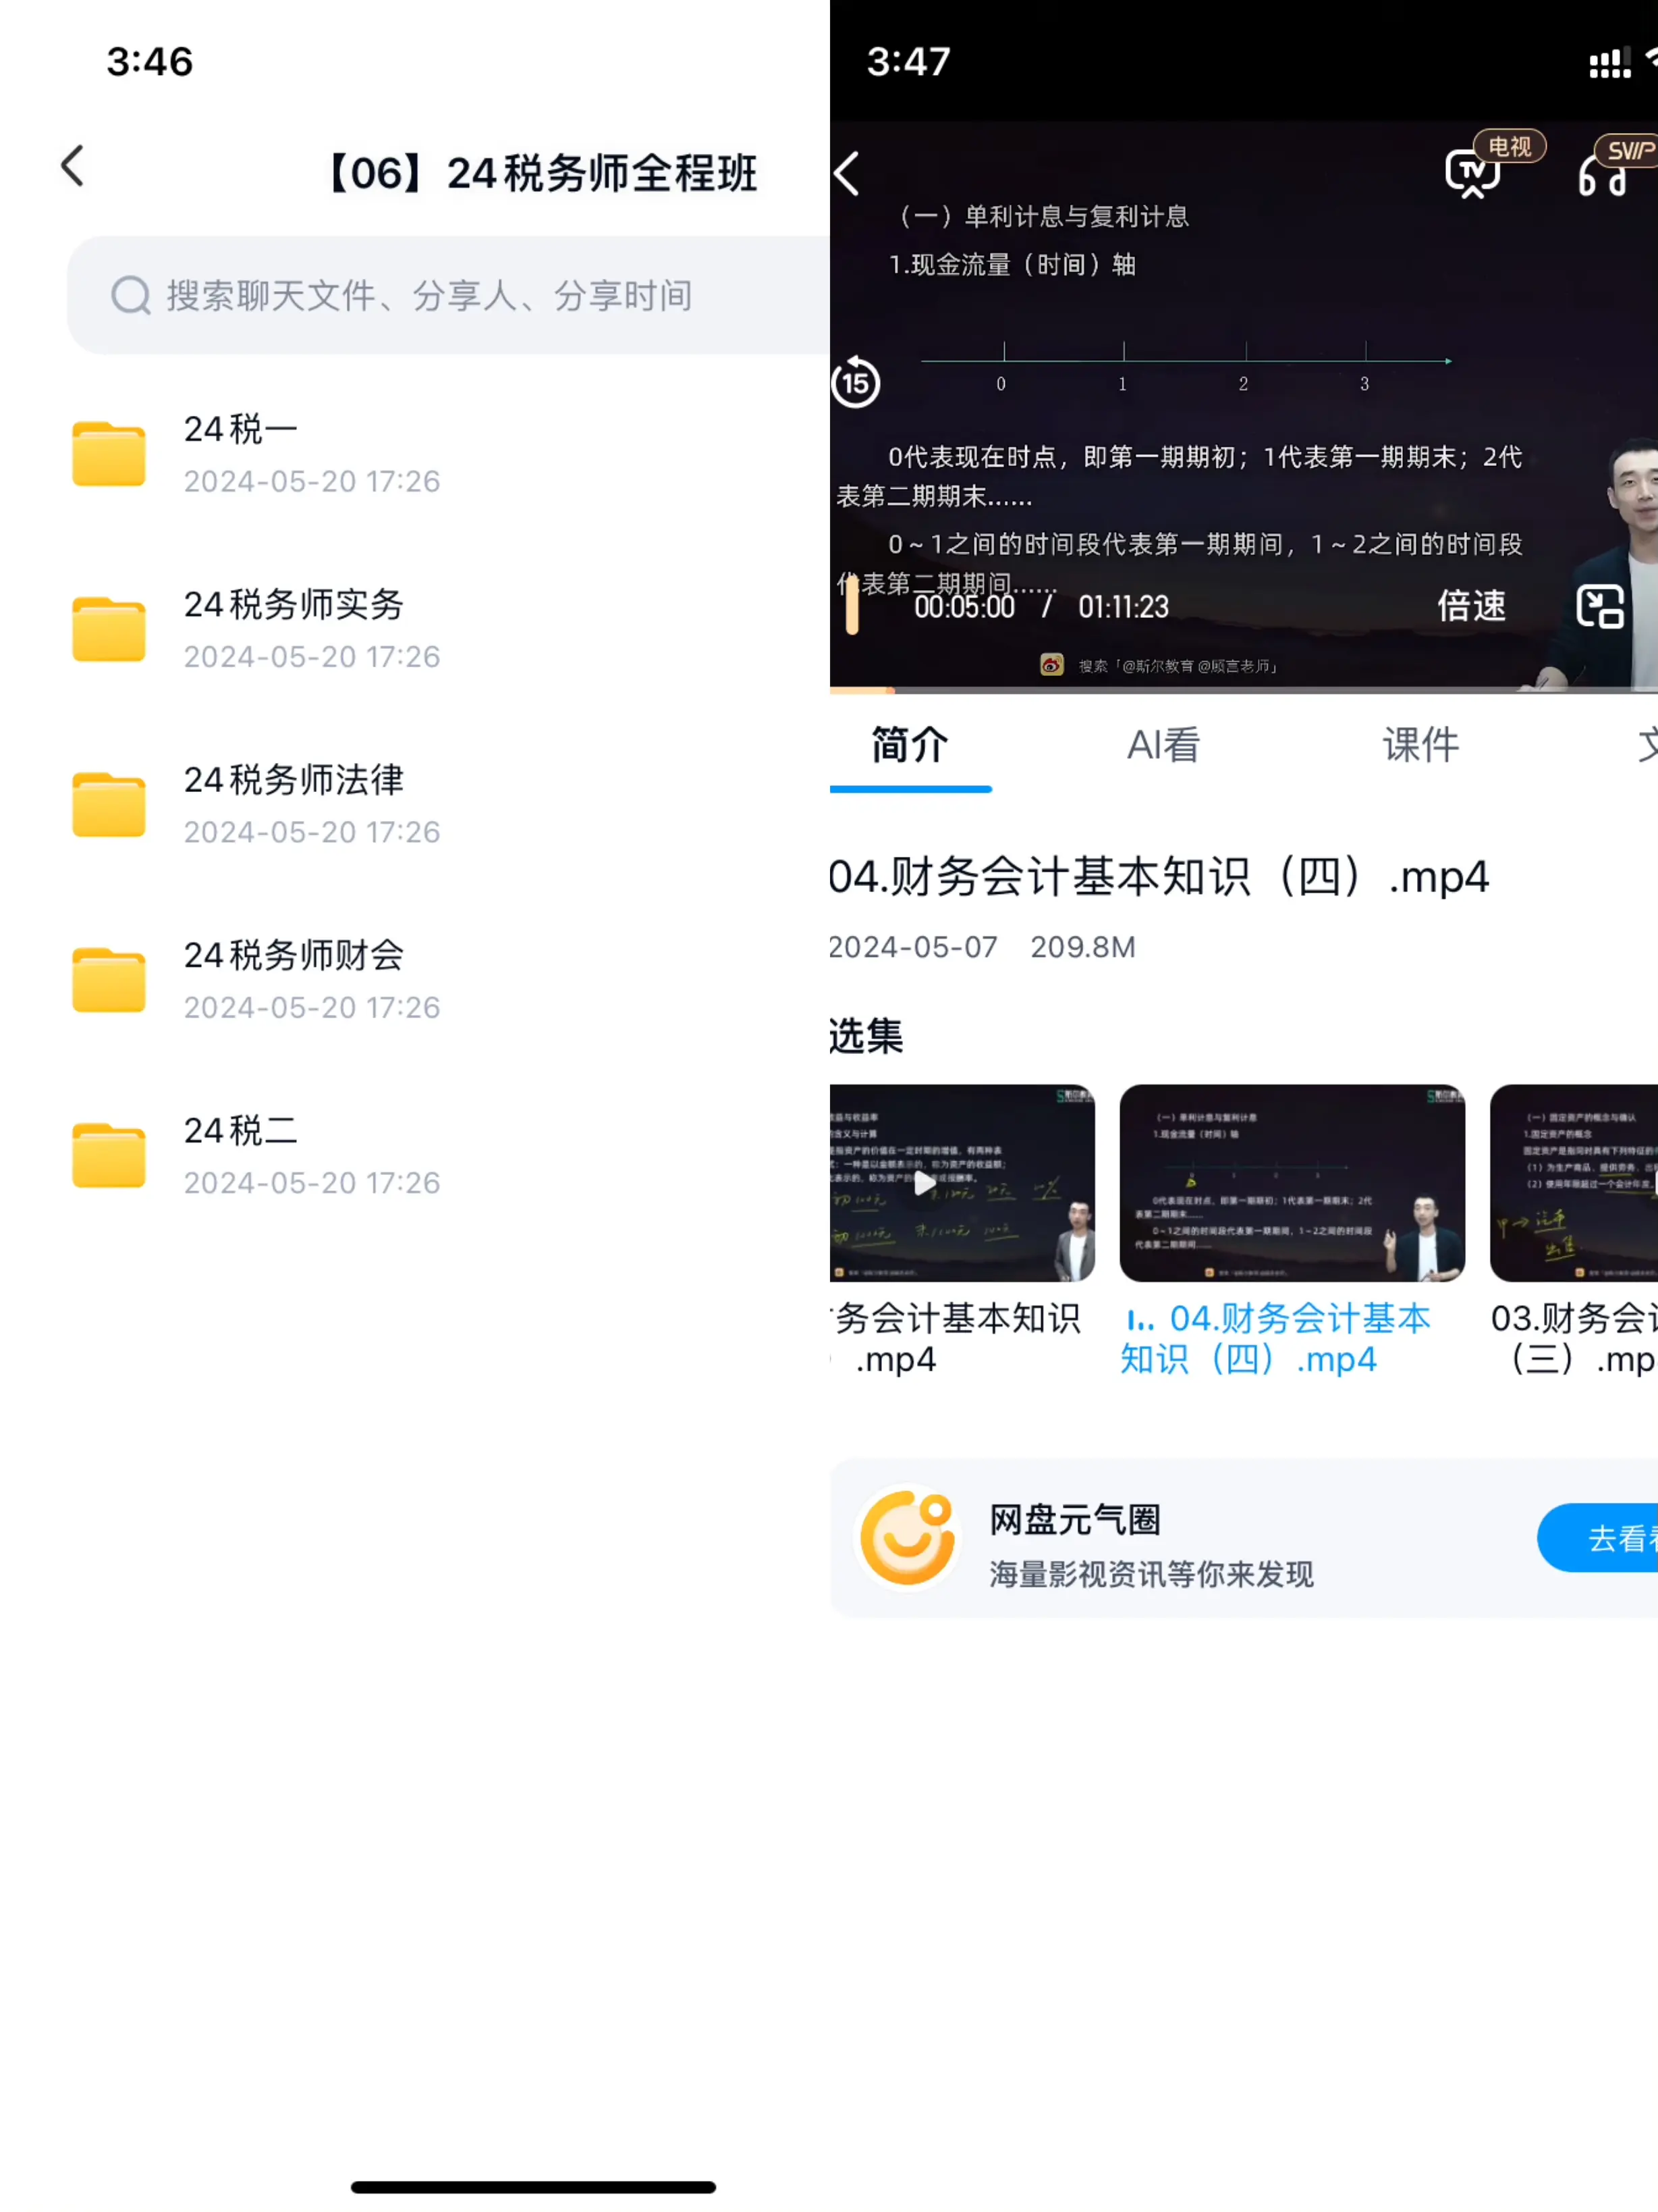Tap the 网盘元气圈 smiley icon

(x=908, y=1538)
